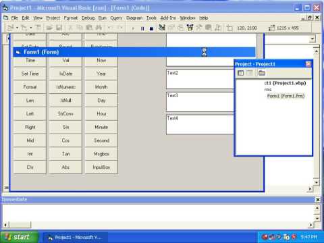Select Form1 (Form1.frm) in project tree
This screenshot has height=243, width=324.
286,96
